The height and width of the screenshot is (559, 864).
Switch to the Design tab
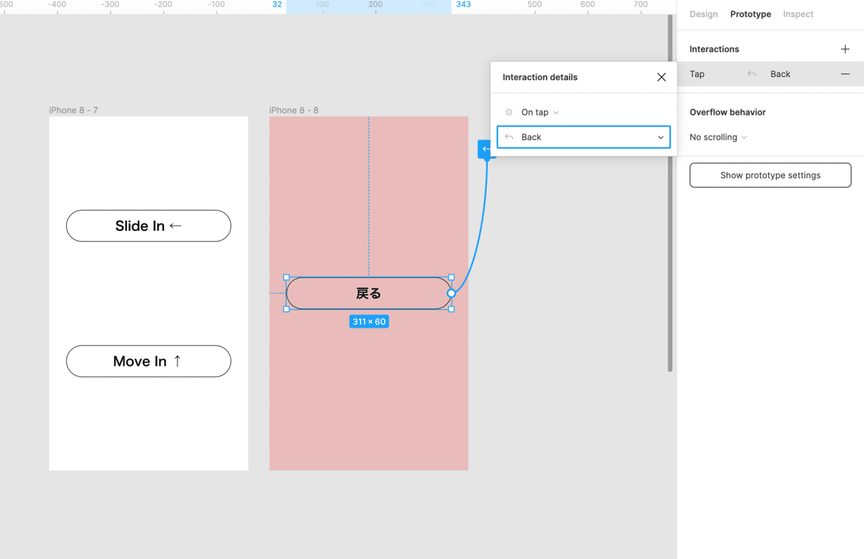703,14
